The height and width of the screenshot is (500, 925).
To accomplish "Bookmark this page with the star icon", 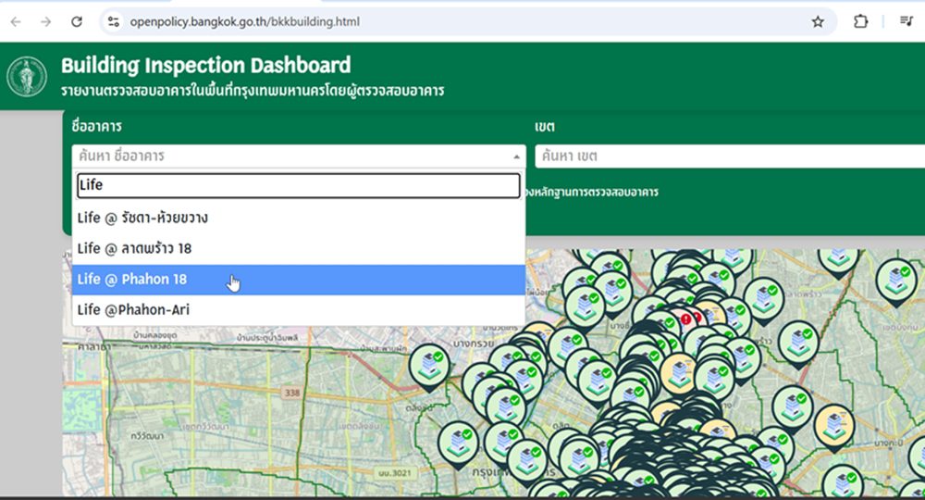I will [817, 21].
